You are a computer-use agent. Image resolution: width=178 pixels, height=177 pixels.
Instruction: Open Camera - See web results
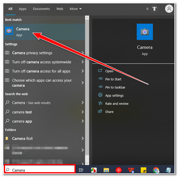pyautogui.click(x=44, y=103)
